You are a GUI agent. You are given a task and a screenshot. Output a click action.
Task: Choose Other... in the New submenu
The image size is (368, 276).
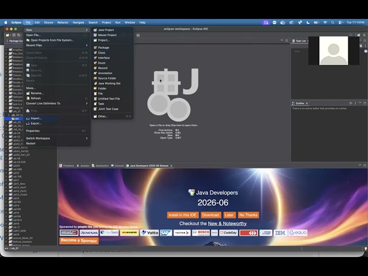coord(112,116)
